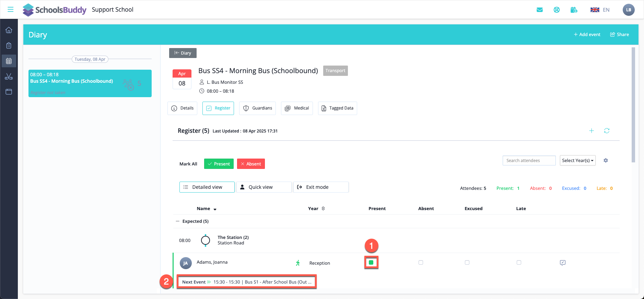Click the Search attendees field
The height and width of the screenshot is (299, 644).
tap(529, 160)
